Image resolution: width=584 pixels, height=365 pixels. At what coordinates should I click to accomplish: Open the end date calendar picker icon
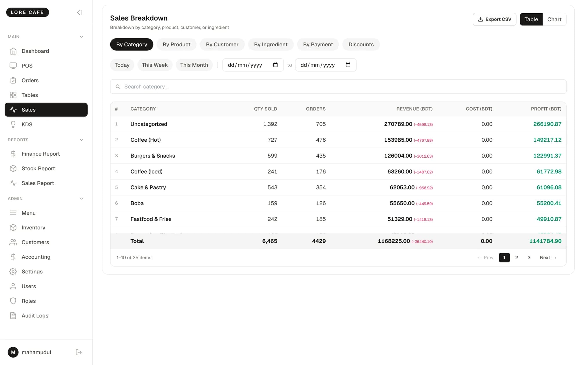click(x=348, y=65)
